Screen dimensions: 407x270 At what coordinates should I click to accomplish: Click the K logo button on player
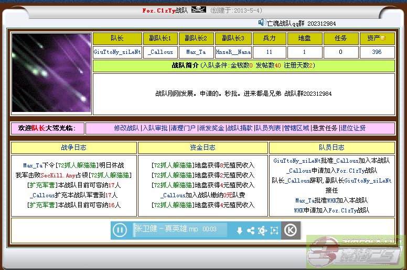pos(290,230)
